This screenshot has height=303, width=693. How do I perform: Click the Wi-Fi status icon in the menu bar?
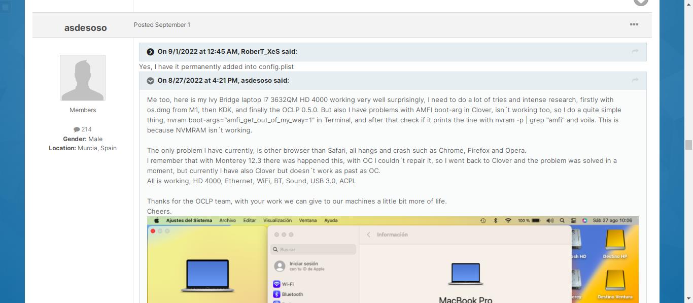click(x=508, y=220)
